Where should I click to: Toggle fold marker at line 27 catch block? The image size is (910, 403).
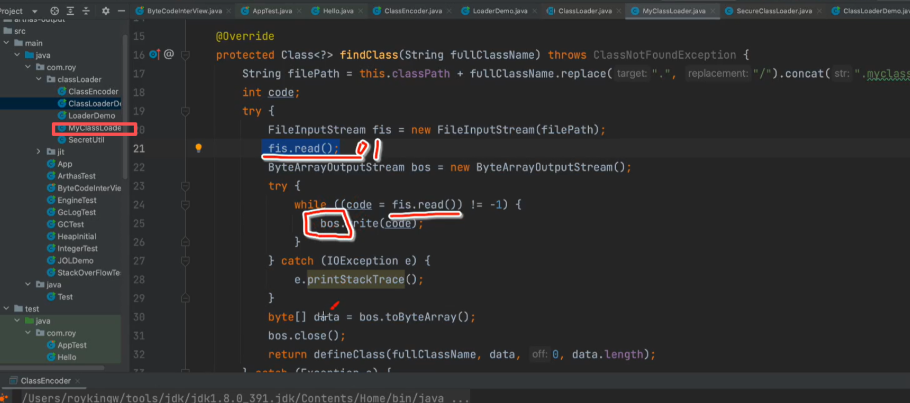coord(185,261)
